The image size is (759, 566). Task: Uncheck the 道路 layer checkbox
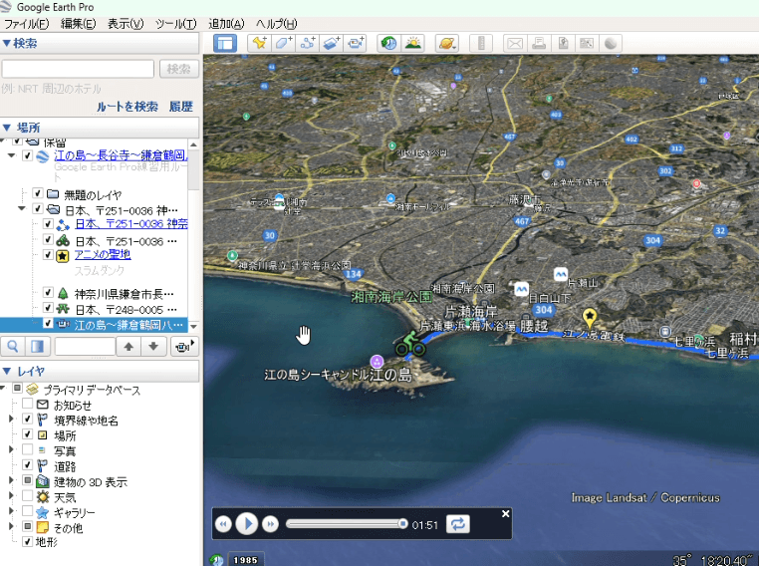click(x=28, y=465)
